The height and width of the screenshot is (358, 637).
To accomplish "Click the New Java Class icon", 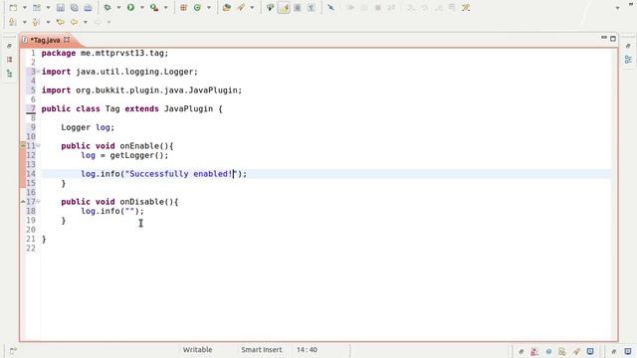I will 197,8.
